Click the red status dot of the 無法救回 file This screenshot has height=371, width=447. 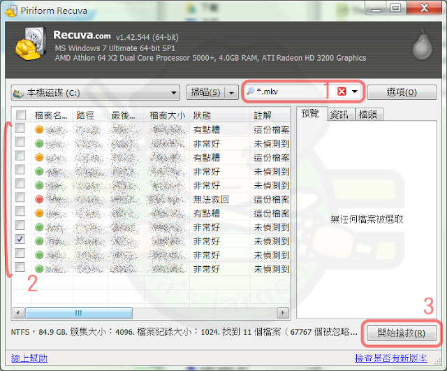(x=39, y=199)
